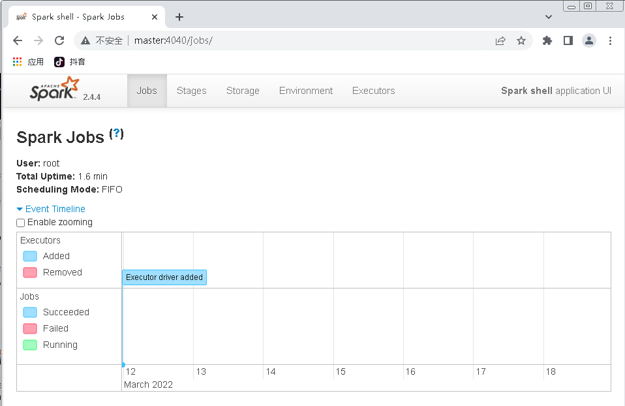Close the Spark shell browser tab
This screenshot has height=406, width=625.
(155, 17)
